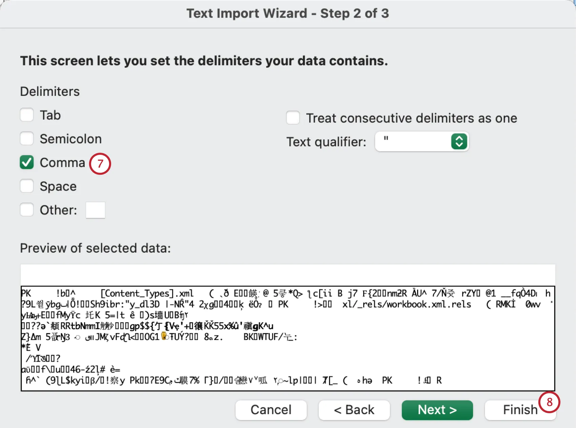
Task: Enable treating consecutive delimiters as one
Action: point(293,118)
